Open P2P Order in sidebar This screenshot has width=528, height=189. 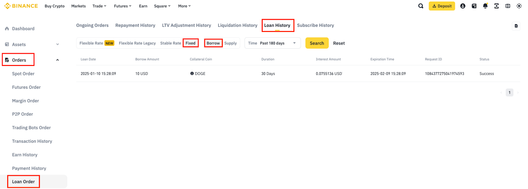point(22,114)
